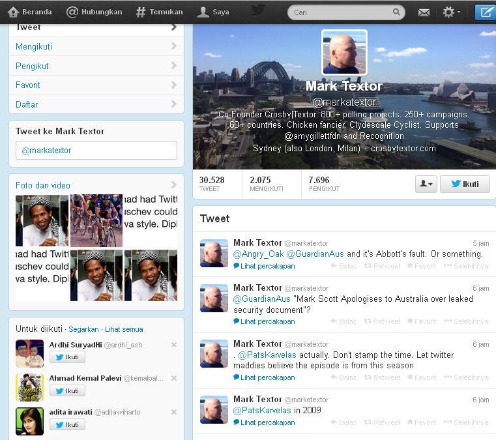Retweet the Mark Scott Apologises tweet

tap(382, 321)
